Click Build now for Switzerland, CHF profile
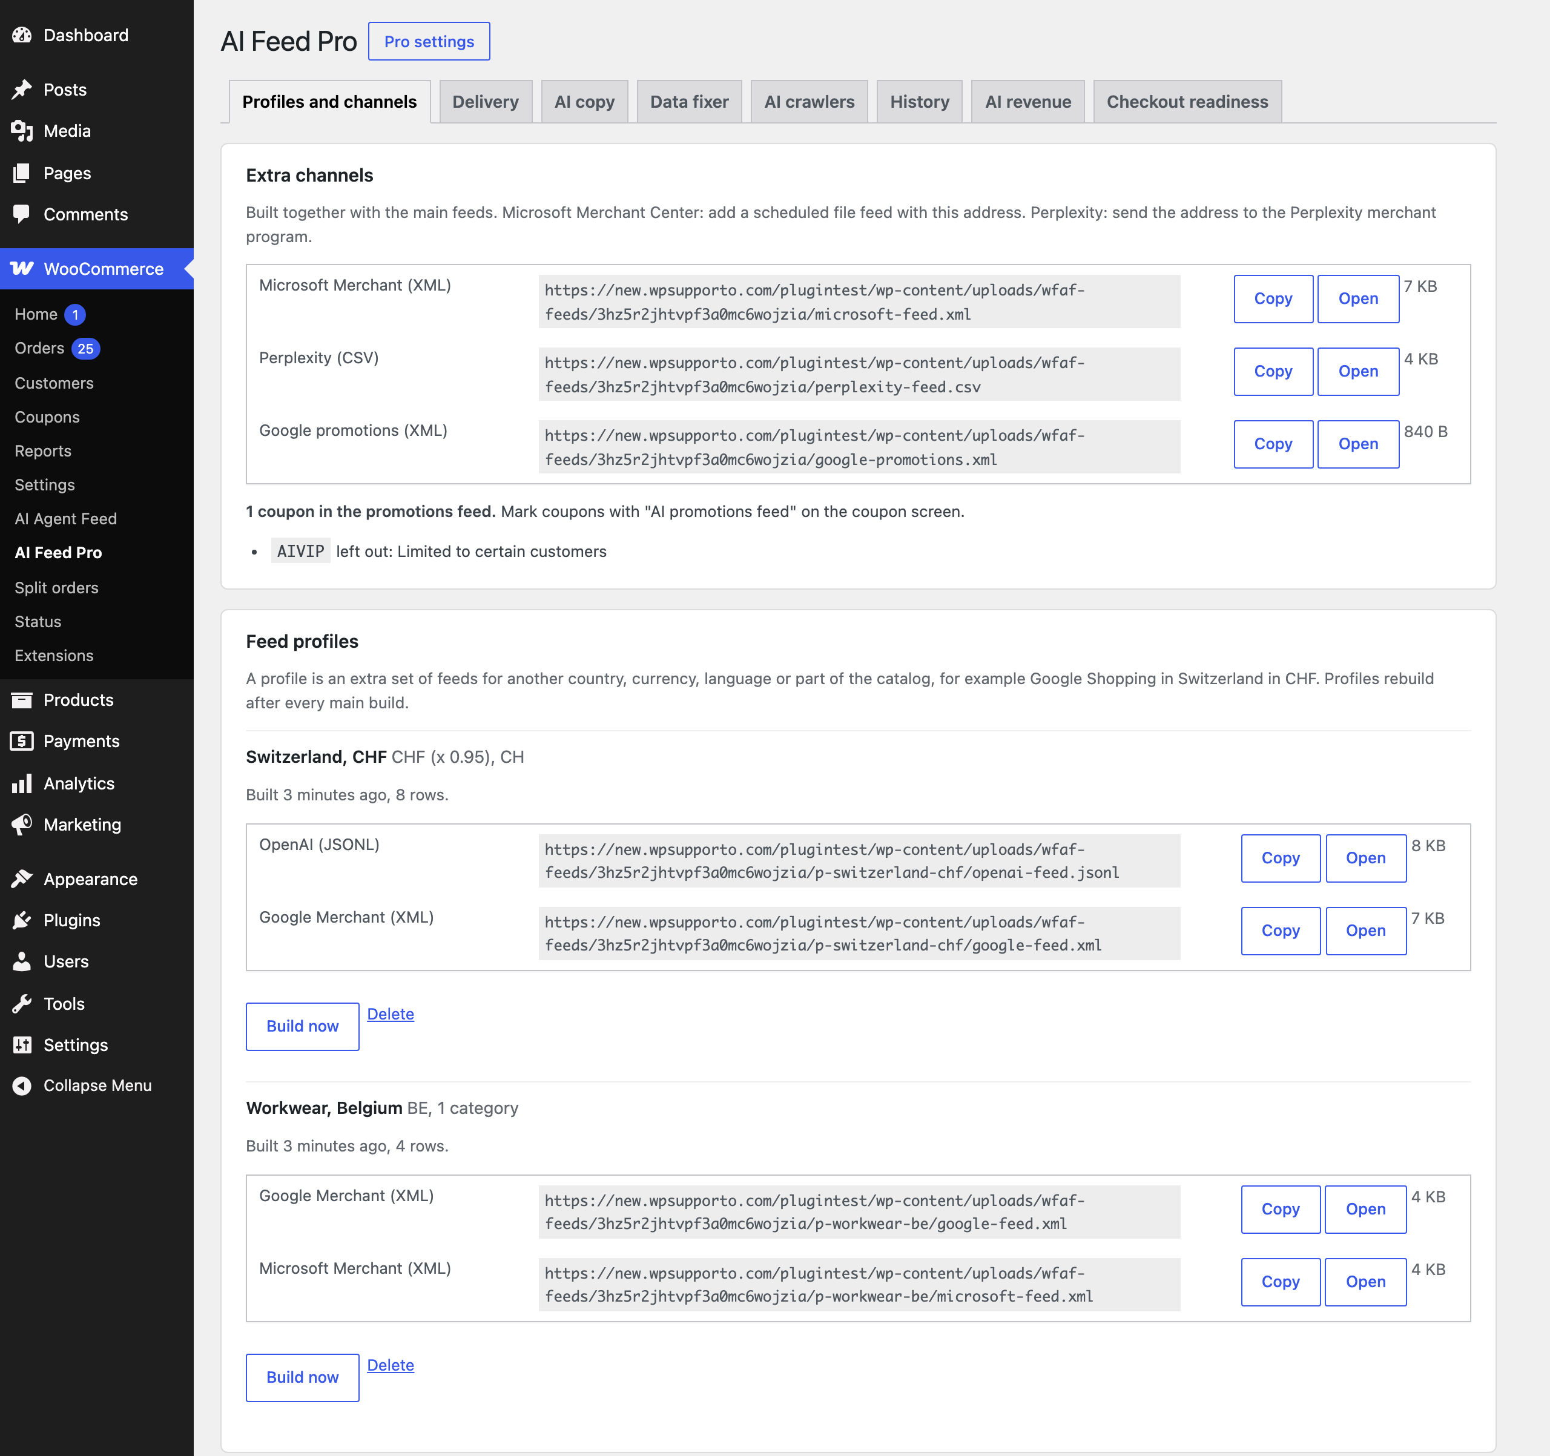This screenshot has width=1550, height=1456. tap(303, 1026)
